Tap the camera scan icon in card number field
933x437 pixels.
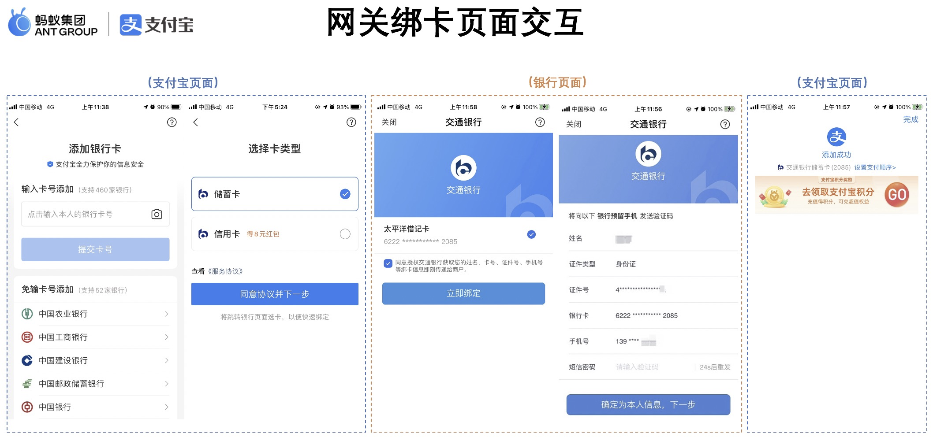coord(157,214)
